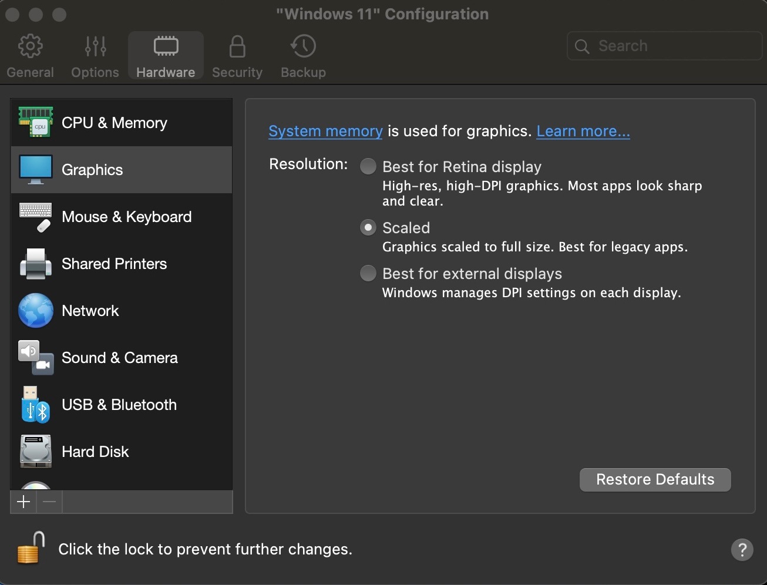
Task: Click the lock icon to prevent changes
Action: pyautogui.click(x=31, y=548)
